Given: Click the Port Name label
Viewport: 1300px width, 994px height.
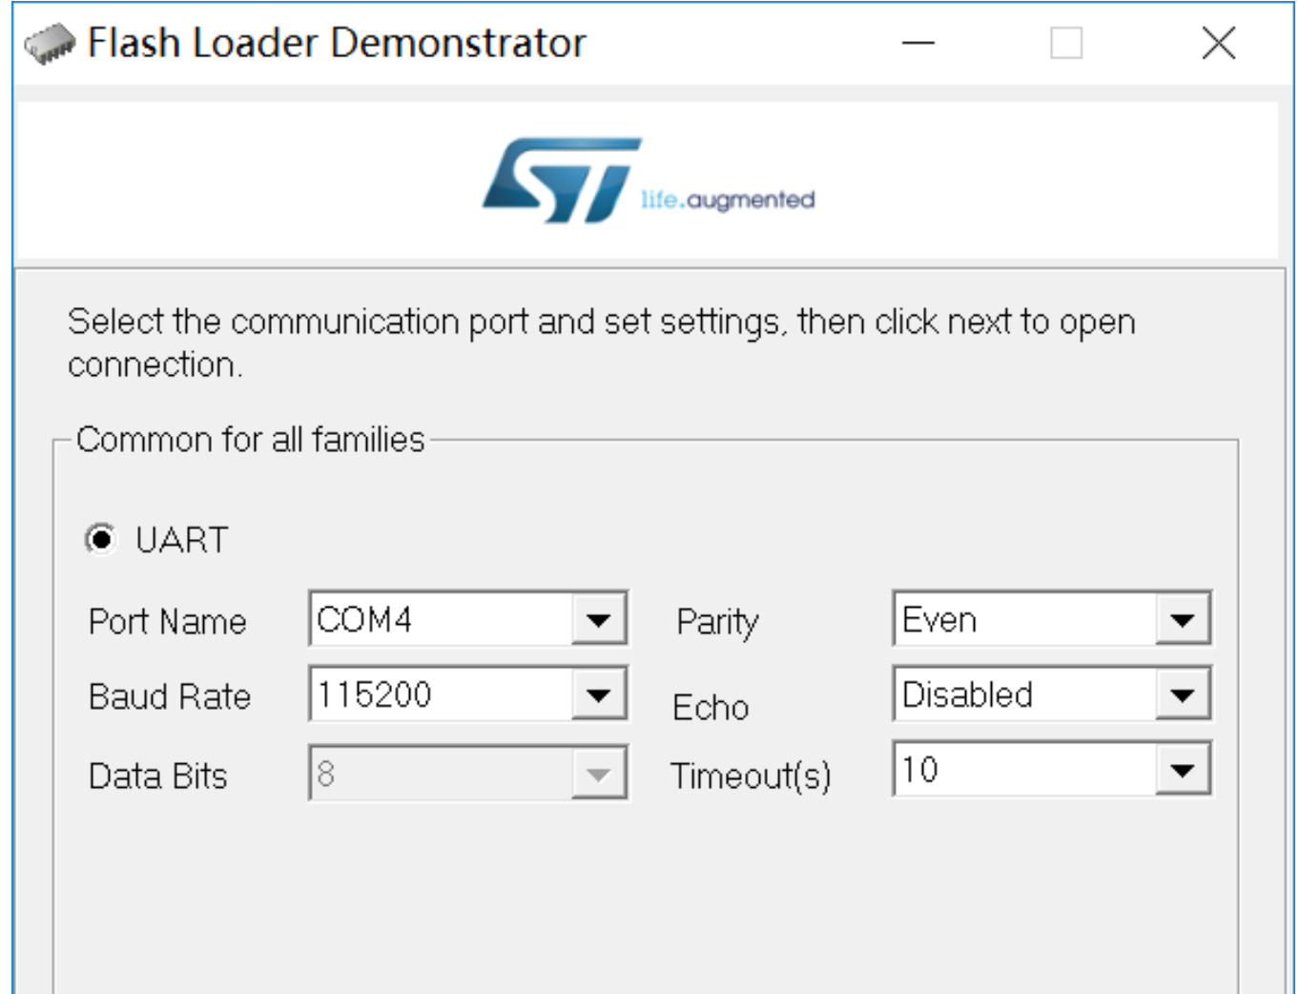Looking at the screenshot, I should 168,622.
